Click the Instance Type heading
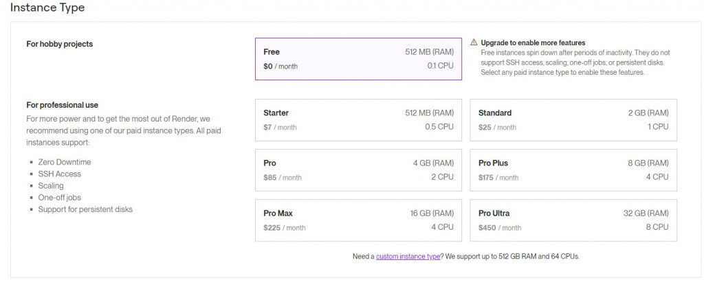704x282 pixels. click(47, 8)
